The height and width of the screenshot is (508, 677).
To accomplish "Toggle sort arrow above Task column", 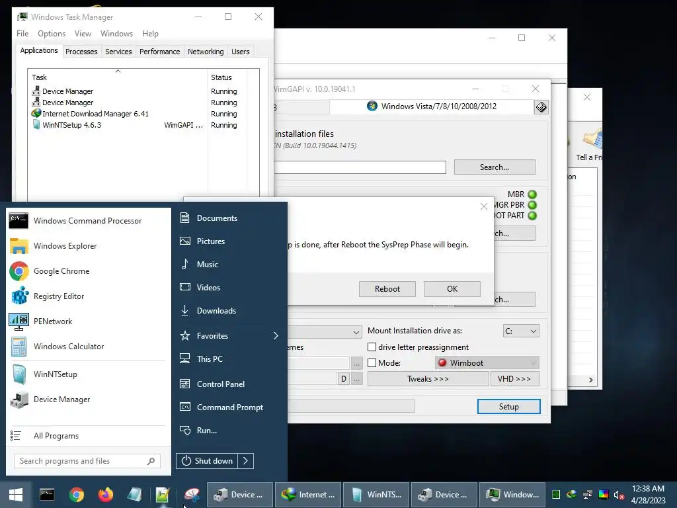I will pos(118,71).
